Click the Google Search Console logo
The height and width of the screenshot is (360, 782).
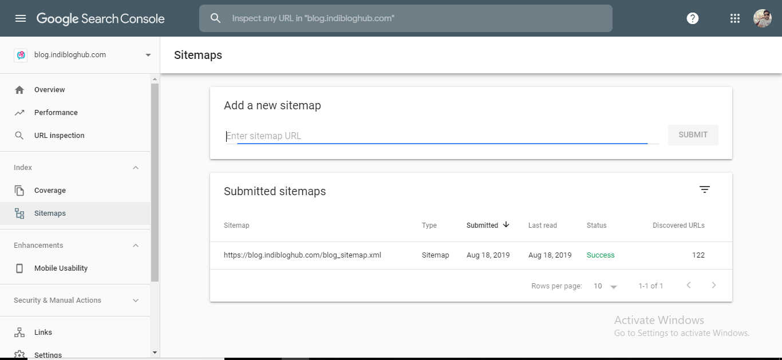(101, 18)
